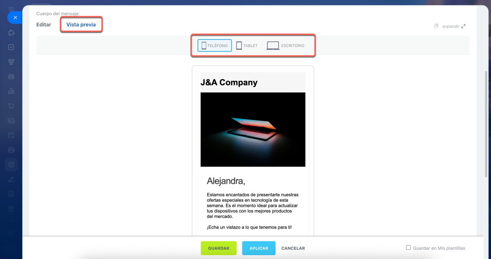491x259 pixels.
Task: Click the J&A Company heading in the preview
Action: 229,82
